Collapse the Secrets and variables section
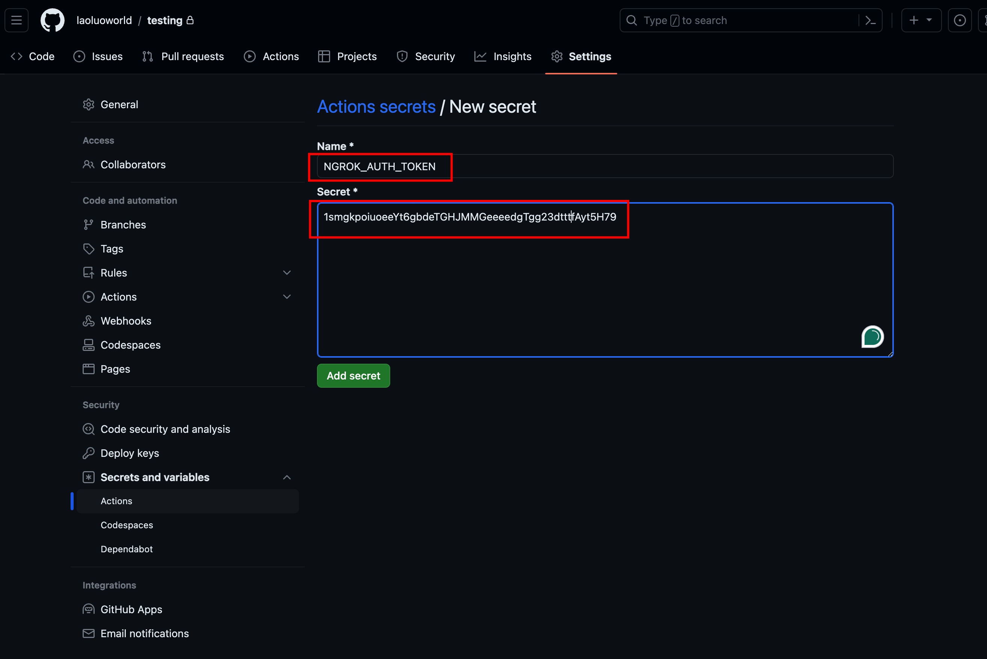 click(x=287, y=477)
